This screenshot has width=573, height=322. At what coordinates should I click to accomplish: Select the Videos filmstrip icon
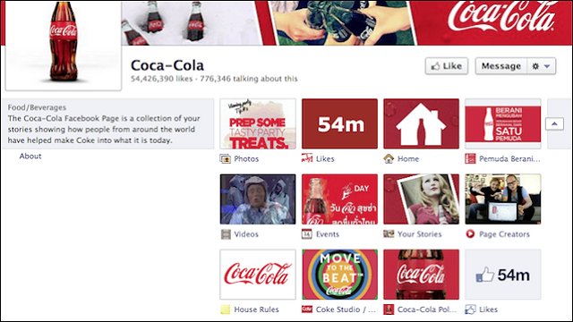(x=226, y=234)
